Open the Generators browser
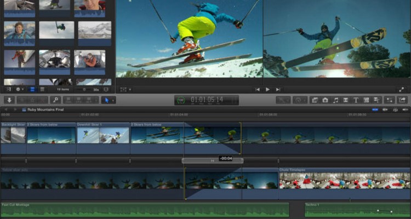Viewport: 411px width, 219px height. [x=366, y=100]
